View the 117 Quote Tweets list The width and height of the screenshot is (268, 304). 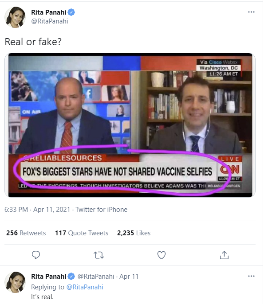(x=82, y=233)
